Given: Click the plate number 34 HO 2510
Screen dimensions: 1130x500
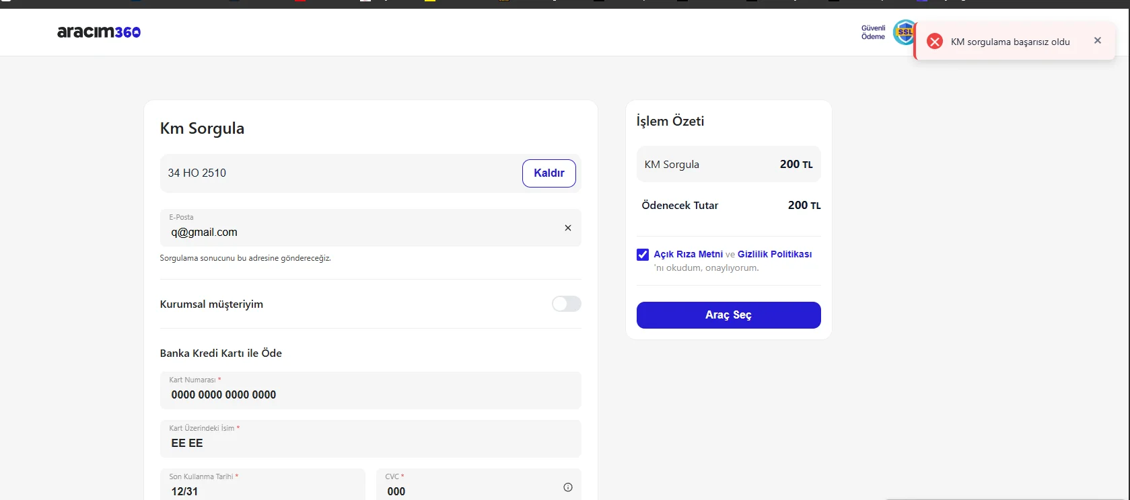Looking at the screenshot, I should coord(197,173).
